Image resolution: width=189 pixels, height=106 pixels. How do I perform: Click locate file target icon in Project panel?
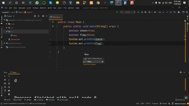click(x=35, y=16)
